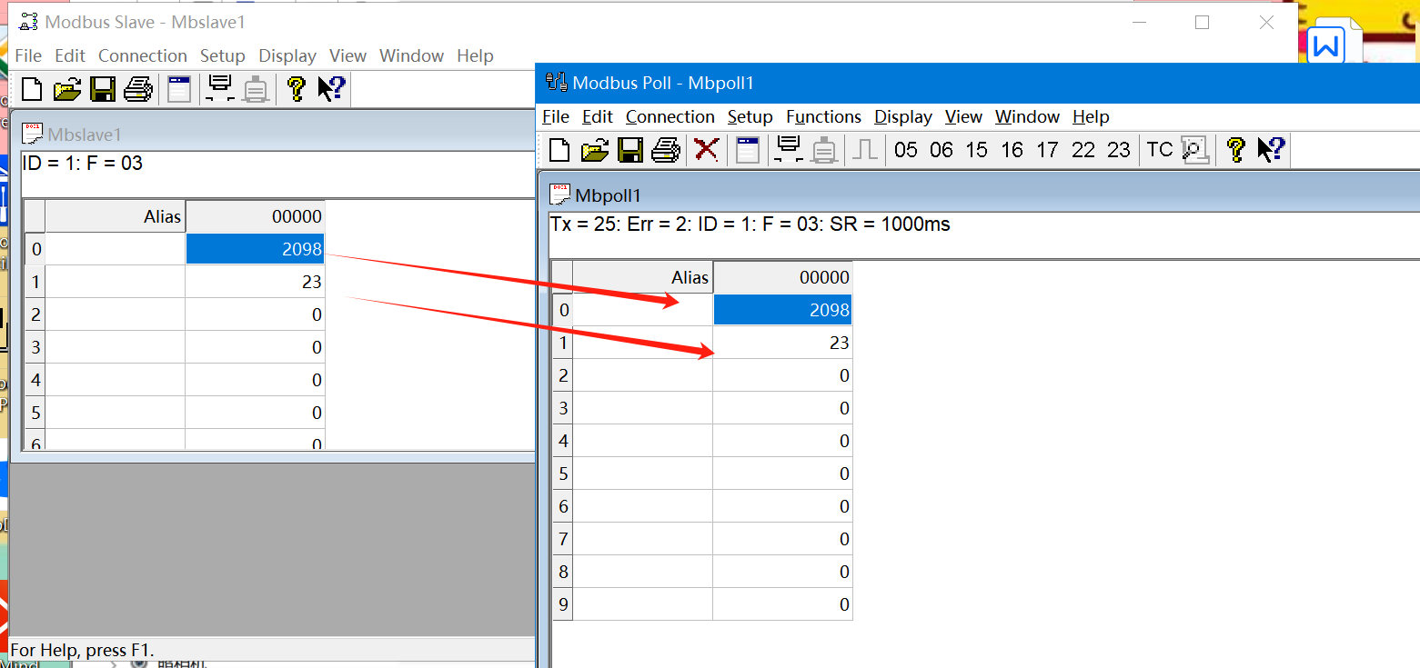Activate context help pointer icon in Modbus Poll
The width and height of the screenshot is (1420, 668).
[1270, 149]
